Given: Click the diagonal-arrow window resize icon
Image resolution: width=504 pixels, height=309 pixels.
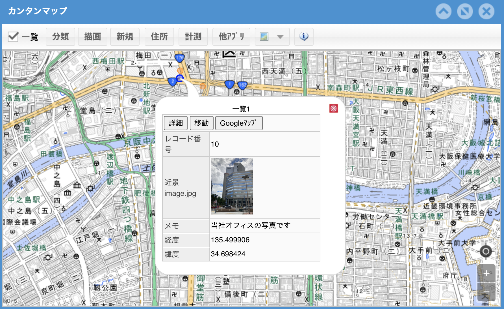Looking at the screenshot, I should [465, 11].
